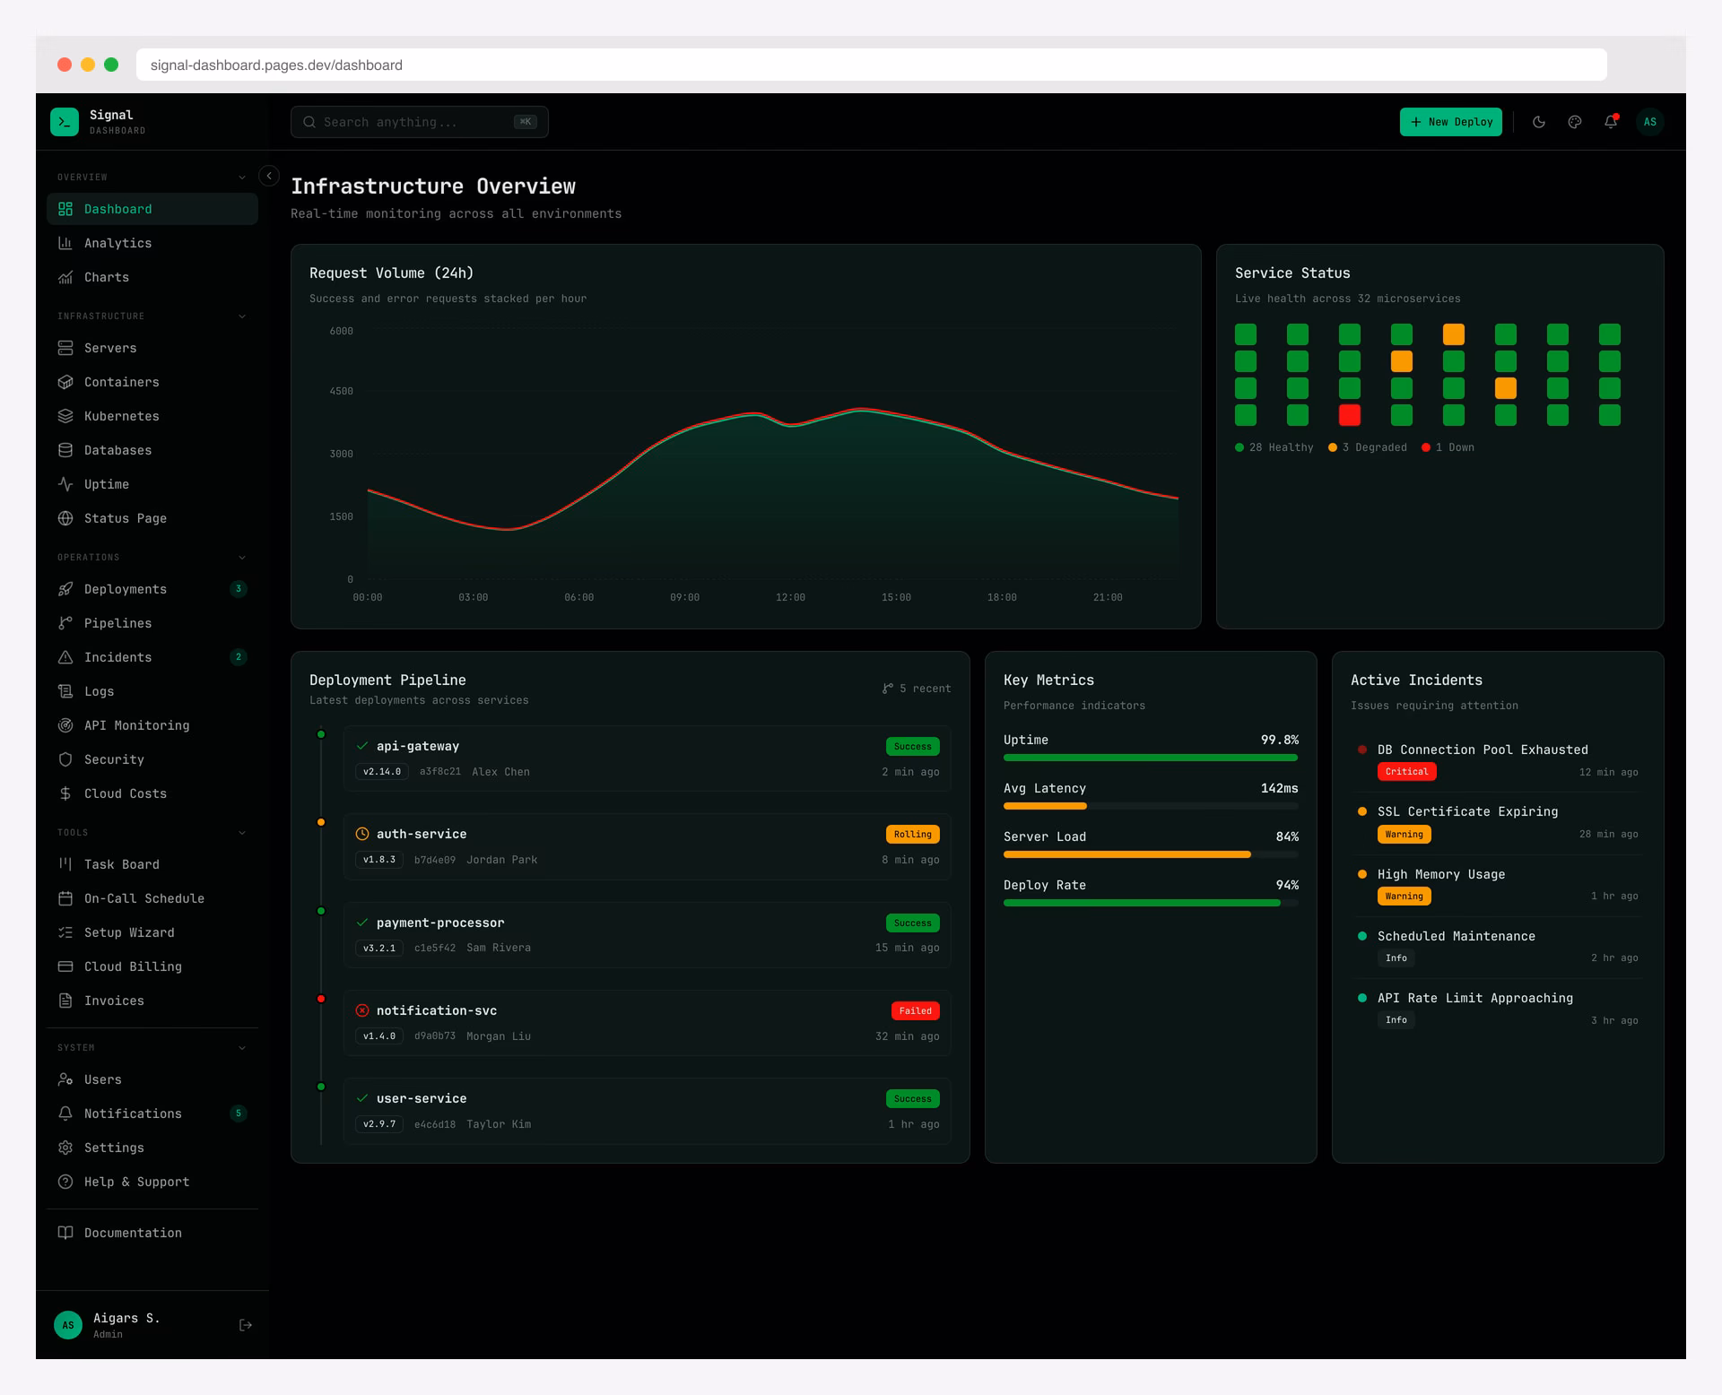Open the Dashboard menu item
The image size is (1722, 1395).
(152, 209)
